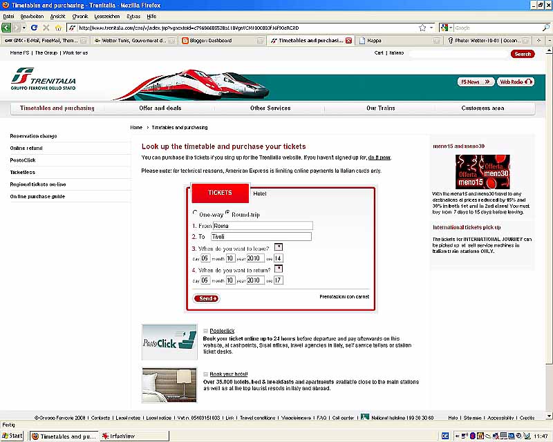Open the search engine dropdown beside Google
The image size is (553, 442).
tap(451, 28)
